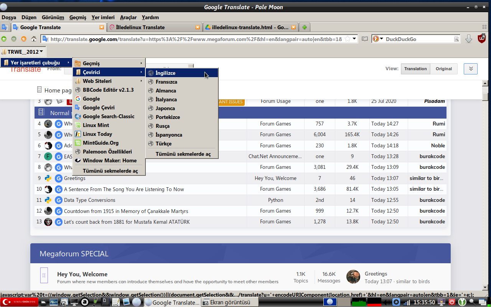
Task: Open the Python category link in row 11
Action: click(275, 200)
